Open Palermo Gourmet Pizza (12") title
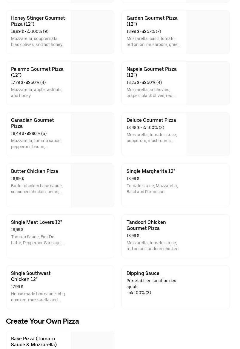 (x=37, y=72)
